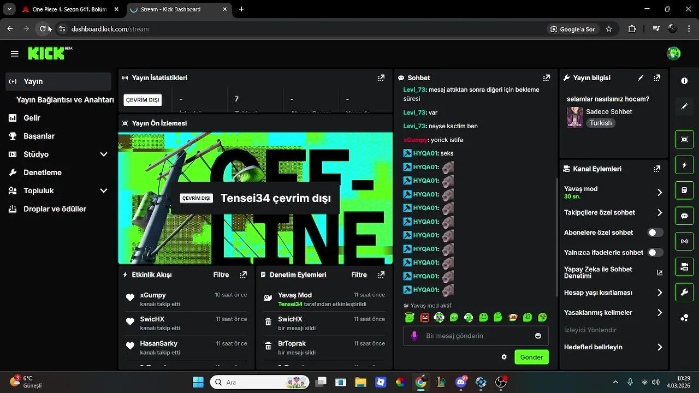The width and height of the screenshot is (699, 393).
Task: Click the browser address bar URL
Action: click(110, 29)
